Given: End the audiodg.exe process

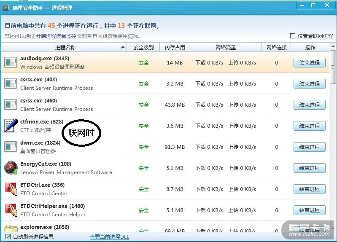Looking at the screenshot, I should [310, 62].
